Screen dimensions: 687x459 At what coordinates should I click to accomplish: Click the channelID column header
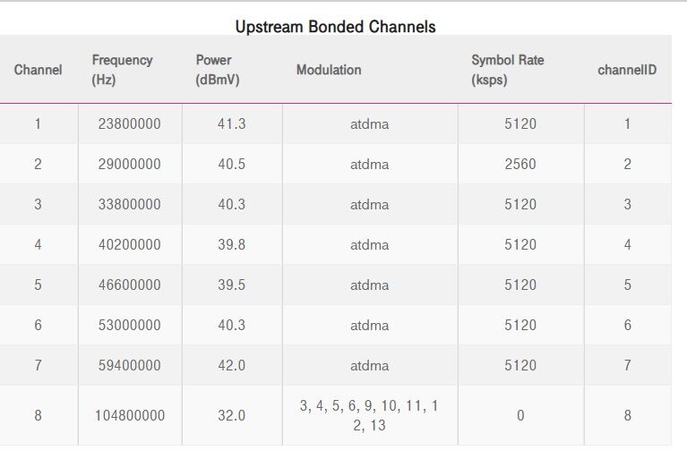627,70
